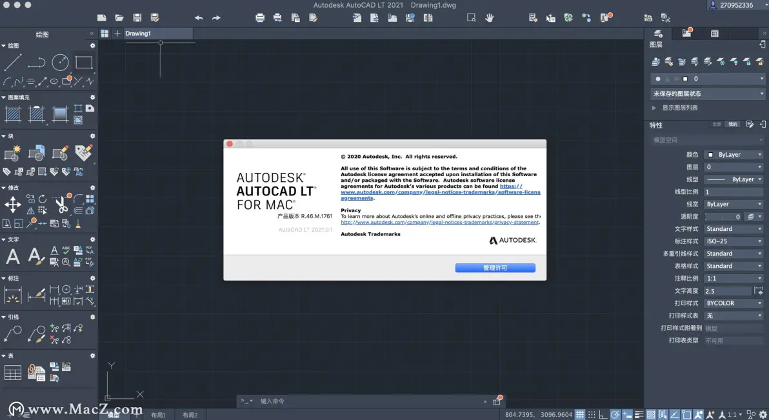Expand the show layer list triangle
The height and width of the screenshot is (420, 769).
[x=654, y=108]
